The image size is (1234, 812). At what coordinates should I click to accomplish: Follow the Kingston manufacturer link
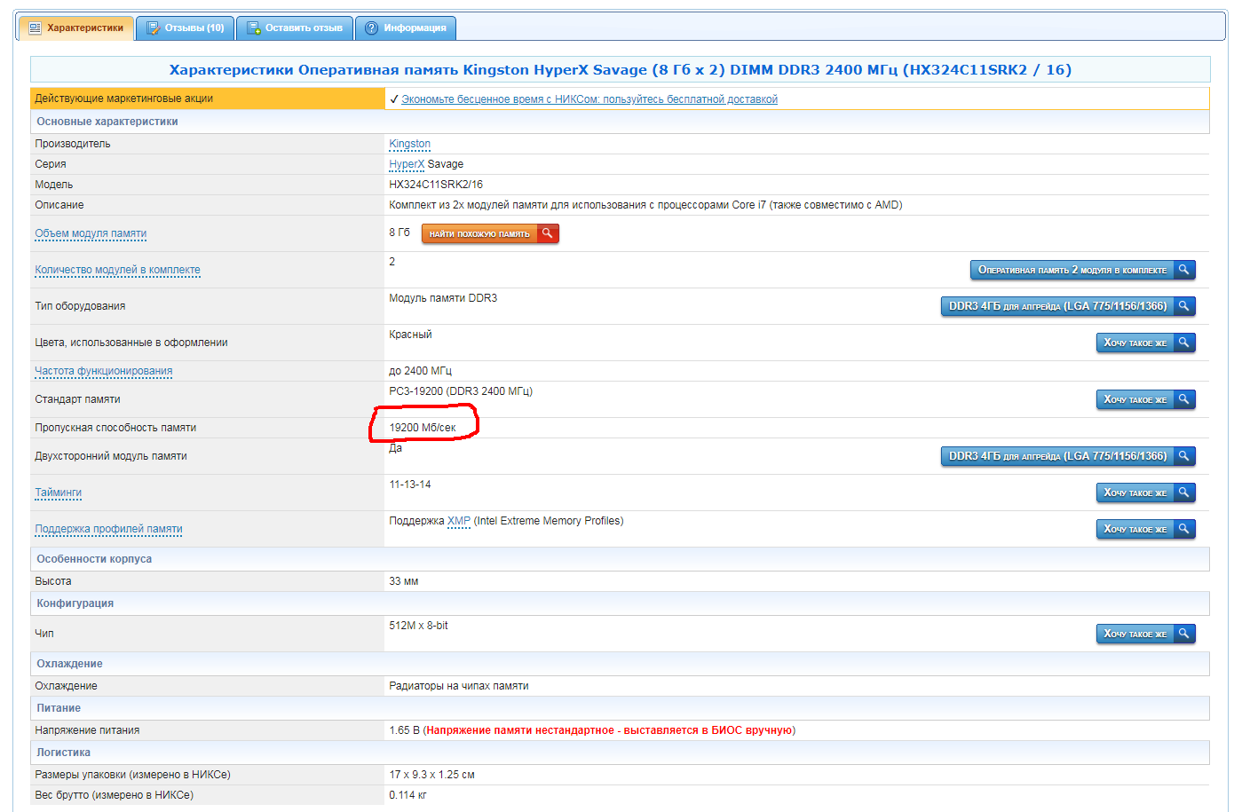tap(409, 144)
